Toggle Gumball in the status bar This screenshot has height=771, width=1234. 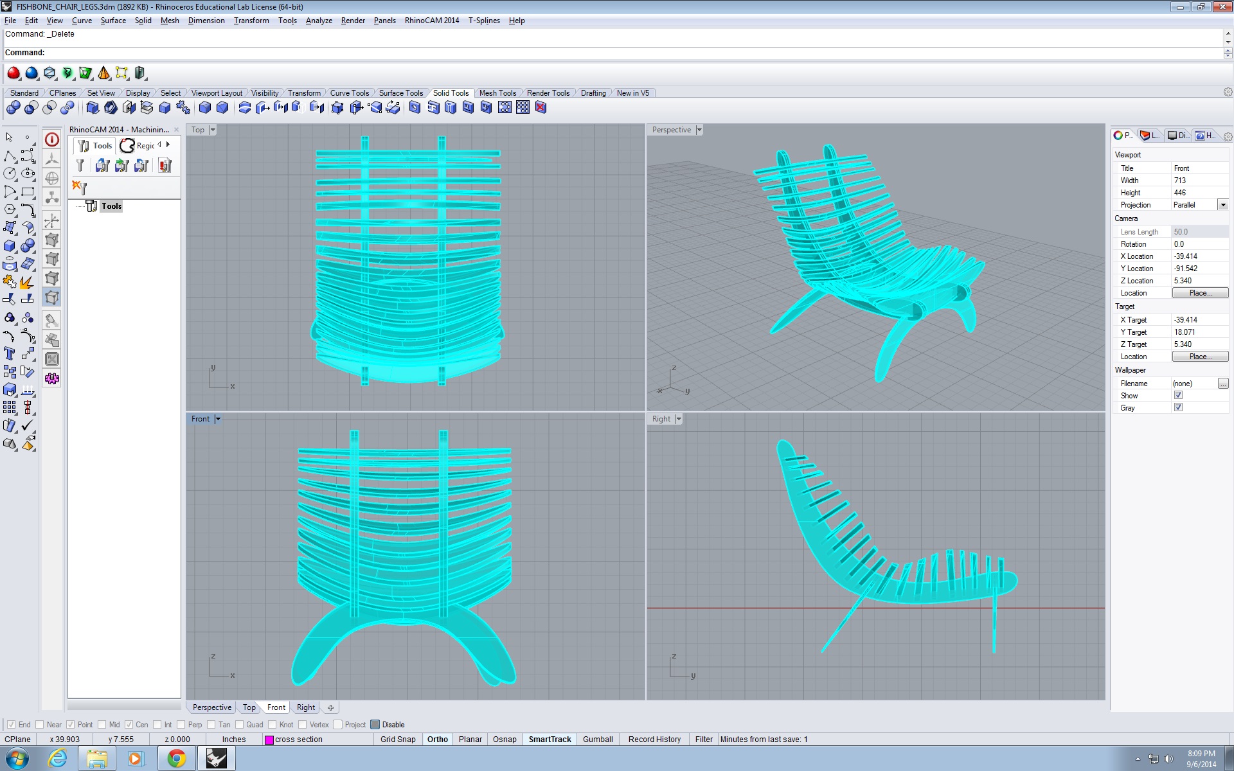click(597, 740)
